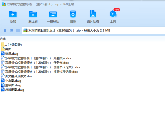Click the 一键解压 label text
This screenshot has width=165, height=113.
(53, 21)
